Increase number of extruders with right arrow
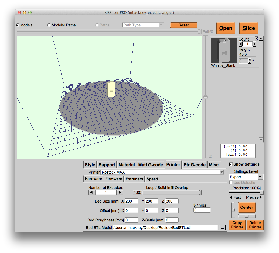279x253 pixels. pos(120,193)
